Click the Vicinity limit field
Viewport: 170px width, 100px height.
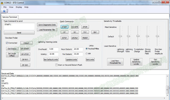coord(53,54)
